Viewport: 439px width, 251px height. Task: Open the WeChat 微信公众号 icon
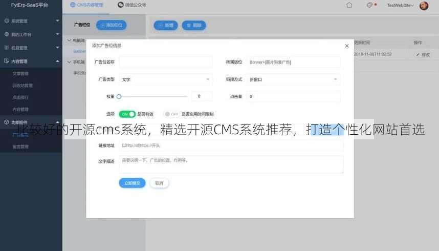tap(120, 5)
